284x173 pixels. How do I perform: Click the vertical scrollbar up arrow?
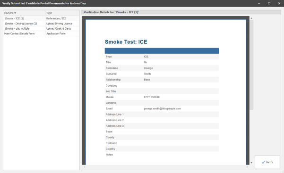pyautogui.click(x=251, y=18)
